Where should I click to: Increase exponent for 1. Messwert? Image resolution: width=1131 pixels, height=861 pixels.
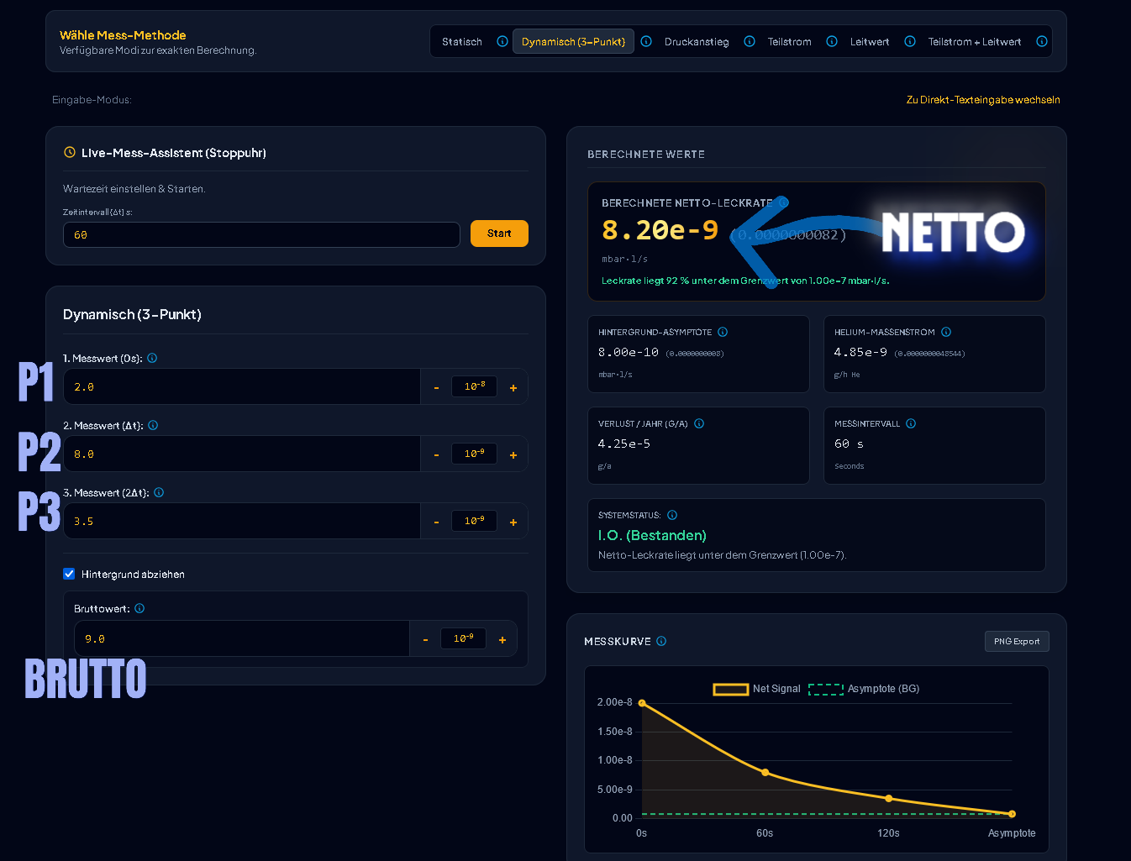(513, 387)
